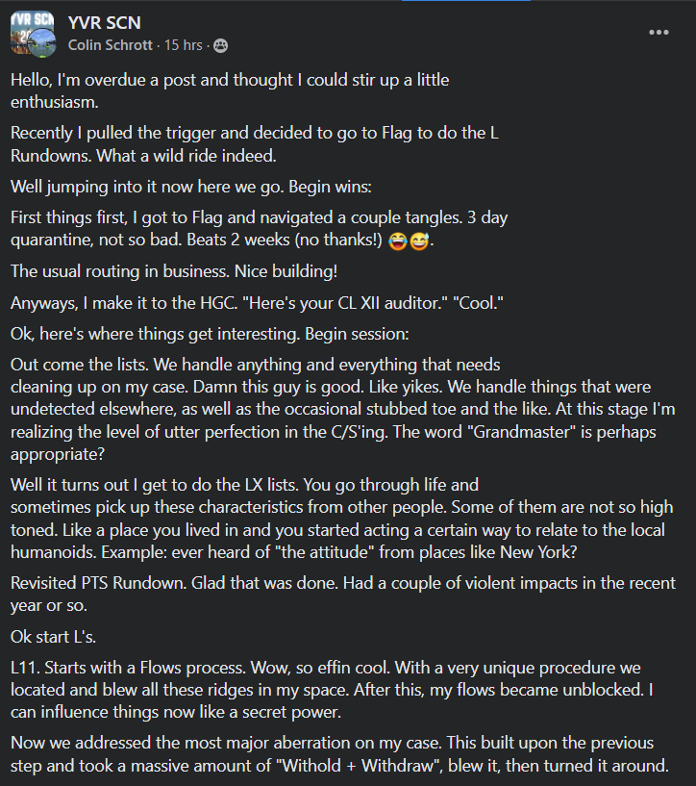The width and height of the screenshot is (696, 786).
Task: Open the YVR SCN group page link
Action: 104,22
